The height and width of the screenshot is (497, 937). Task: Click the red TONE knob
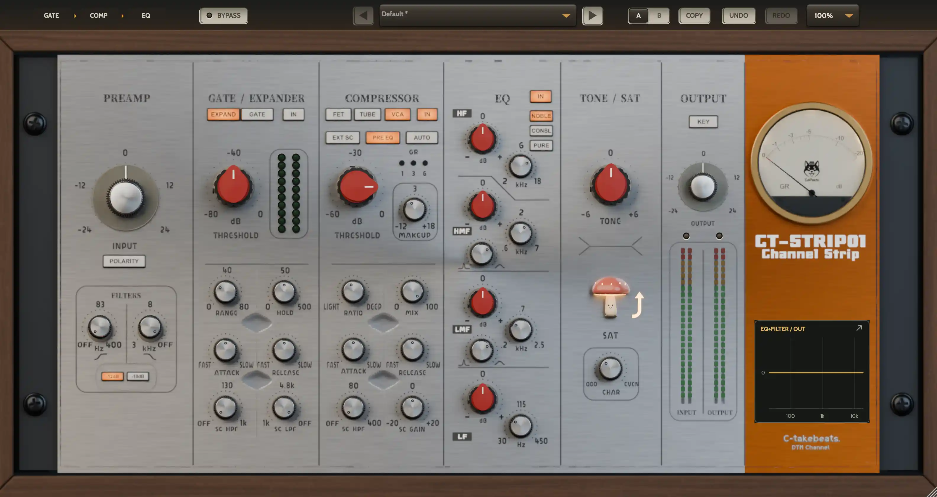pyautogui.click(x=611, y=184)
